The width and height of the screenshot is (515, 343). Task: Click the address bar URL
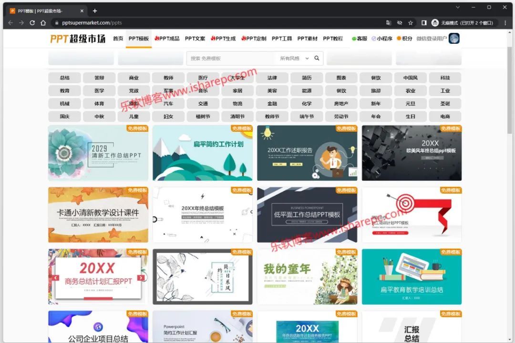point(92,23)
